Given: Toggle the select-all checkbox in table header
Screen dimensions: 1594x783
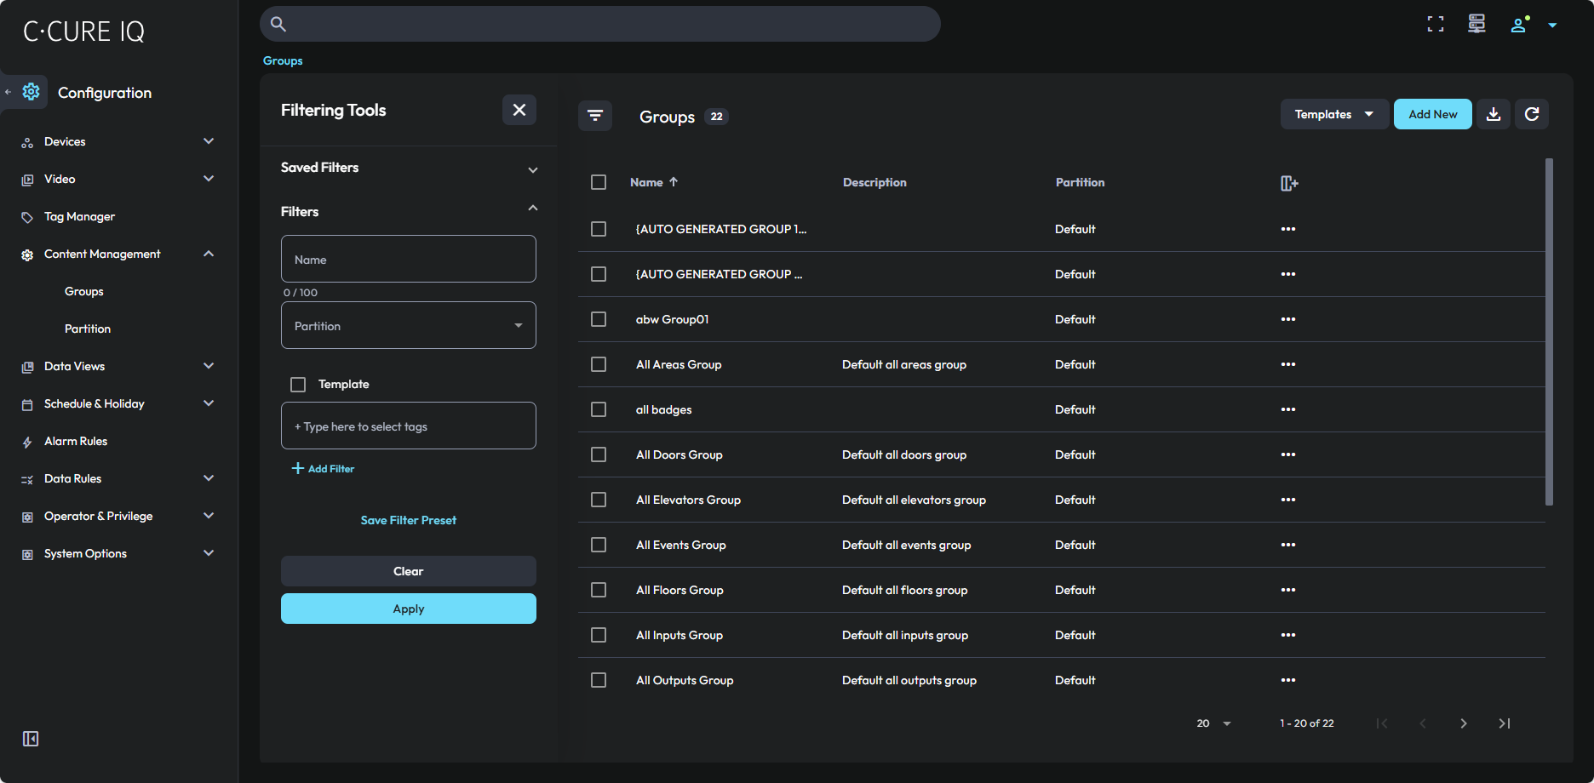Looking at the screenshot, I should point(599,182).
